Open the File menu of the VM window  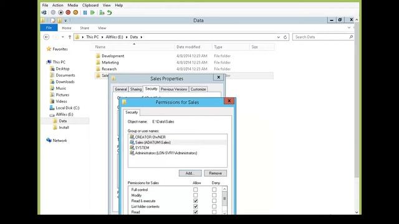pos(45,5)
